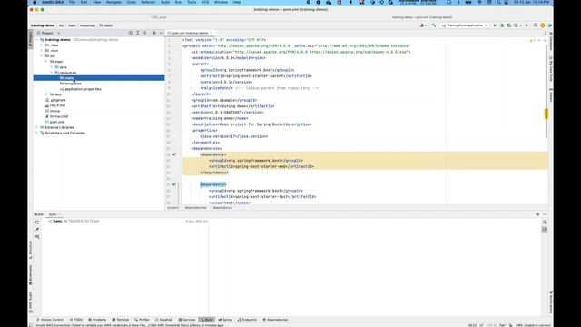The height and width of the screenshot is (327, 581).
Task: Open the Services tool window button
Action: (x=187, y=320)
